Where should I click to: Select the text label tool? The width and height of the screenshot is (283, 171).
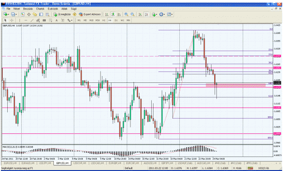pyautogui.click(x=62, y=20)
